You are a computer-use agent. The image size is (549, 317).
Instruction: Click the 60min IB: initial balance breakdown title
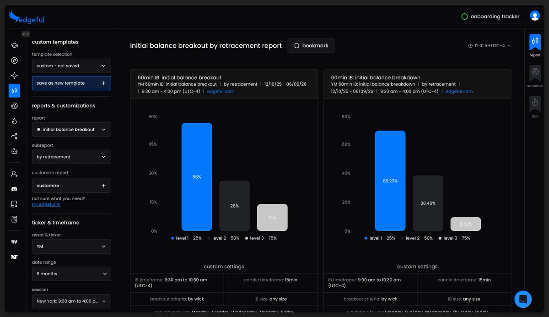tap(376, 78)
